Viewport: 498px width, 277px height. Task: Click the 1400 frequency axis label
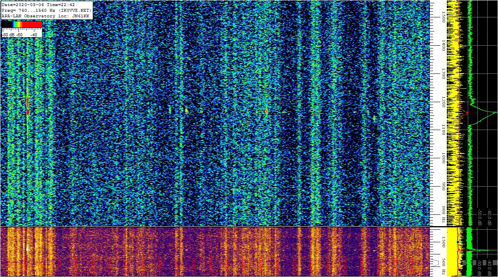point(444,45)
